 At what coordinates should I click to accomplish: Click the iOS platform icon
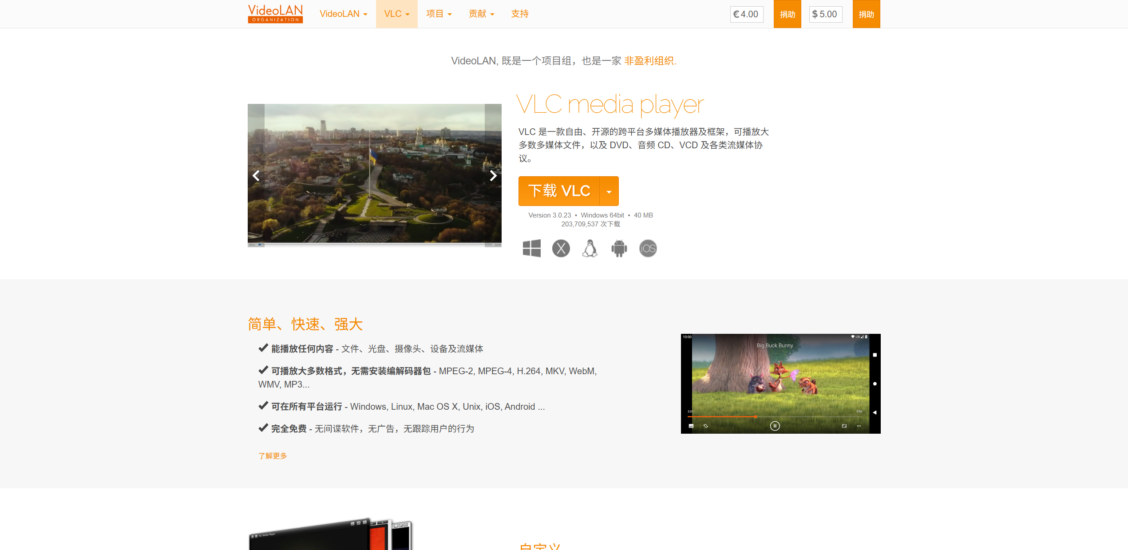648,248
